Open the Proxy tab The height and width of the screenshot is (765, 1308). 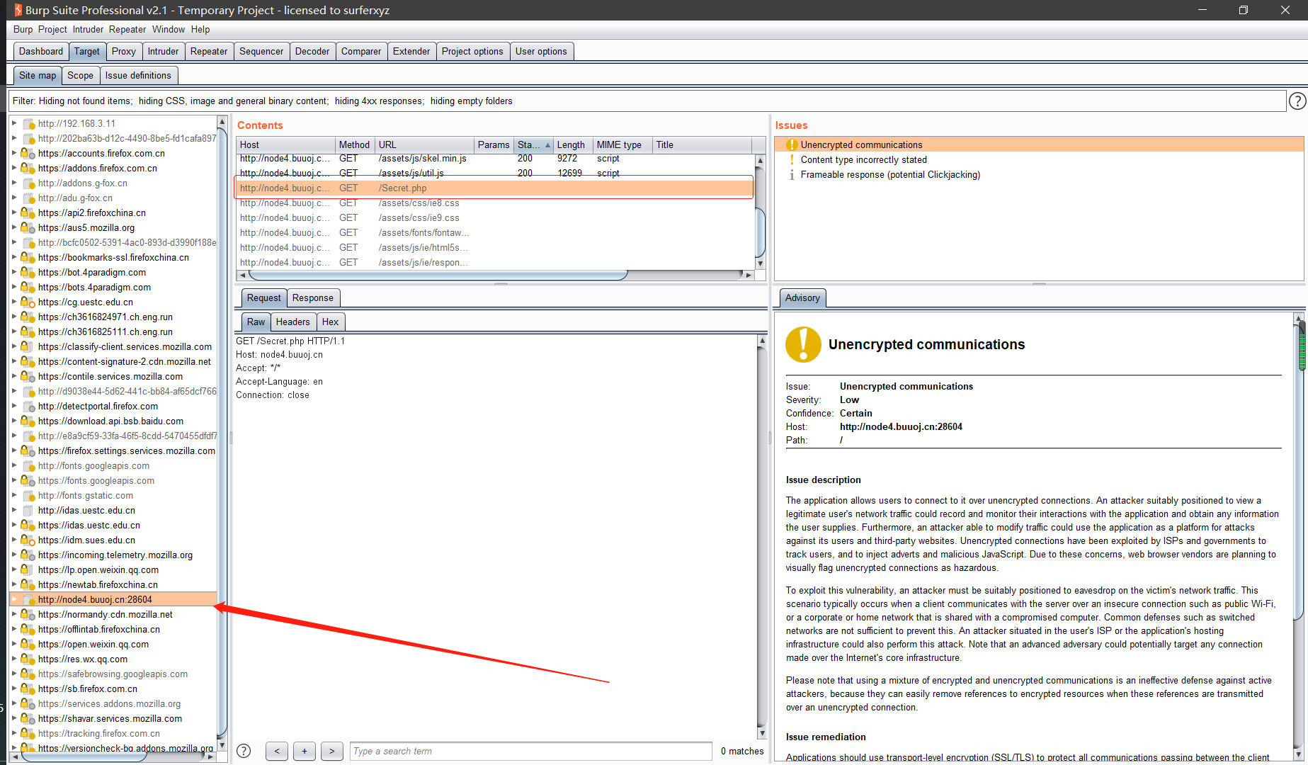tap(123, 51)
